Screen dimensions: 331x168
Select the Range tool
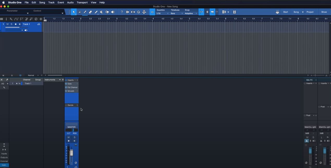tap(79, 12)
